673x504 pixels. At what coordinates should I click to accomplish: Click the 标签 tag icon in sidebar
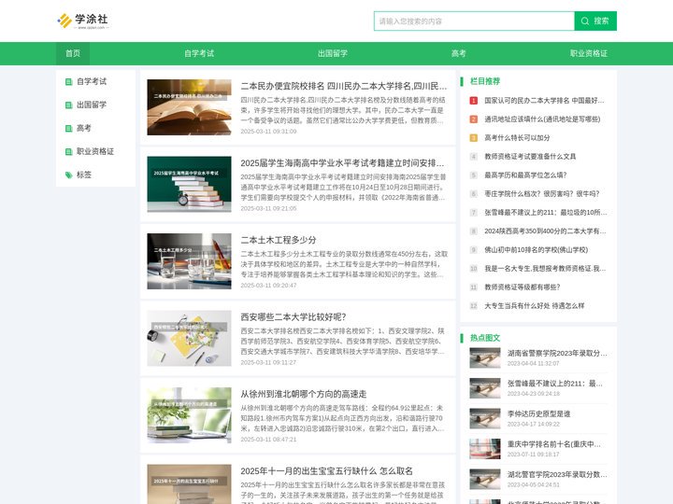tap(68, 175)
